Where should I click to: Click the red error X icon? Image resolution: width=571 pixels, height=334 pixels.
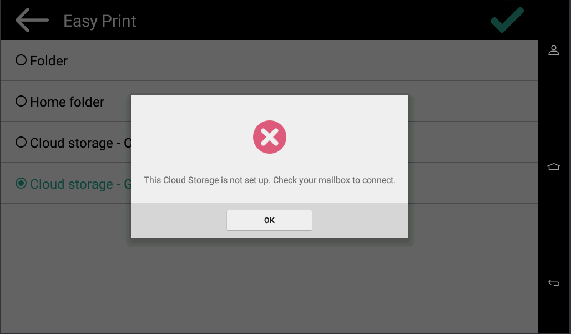270,137
